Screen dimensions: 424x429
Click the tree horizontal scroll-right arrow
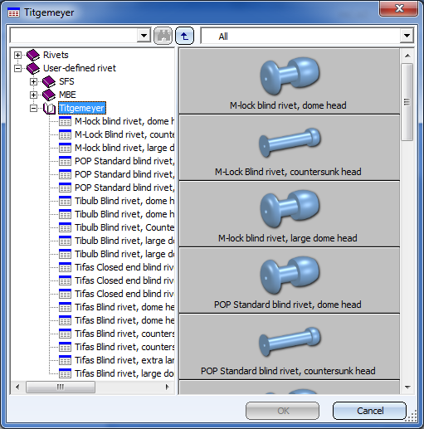point(167,387)
